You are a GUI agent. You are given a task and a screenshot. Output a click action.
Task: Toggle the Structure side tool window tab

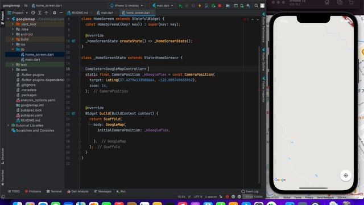(2, 156)
